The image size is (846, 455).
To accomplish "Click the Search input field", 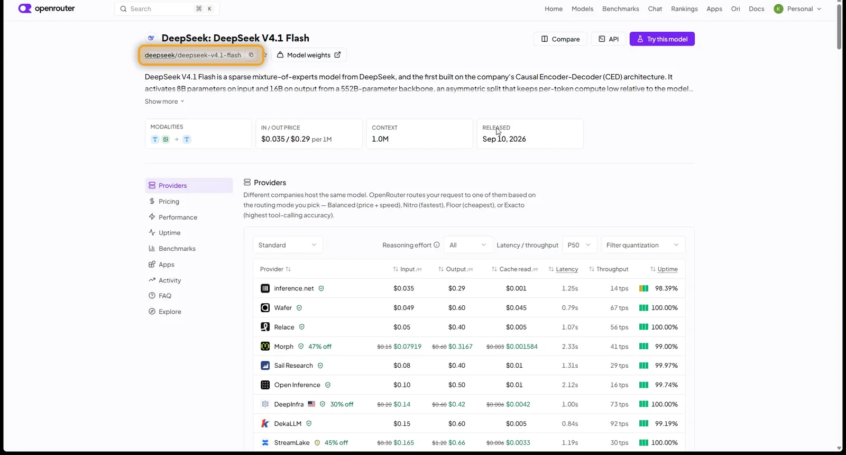I will pyautogui.click(x=167, y=9).
